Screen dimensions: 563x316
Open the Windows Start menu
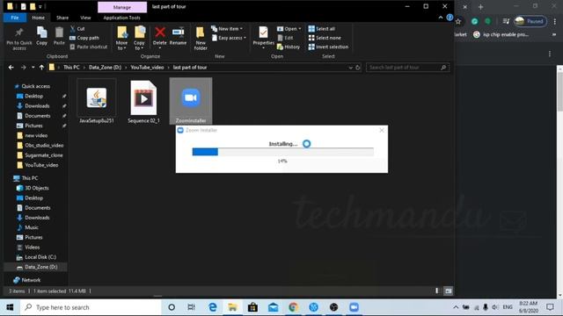pyautogui.click(x=10, y=307)
